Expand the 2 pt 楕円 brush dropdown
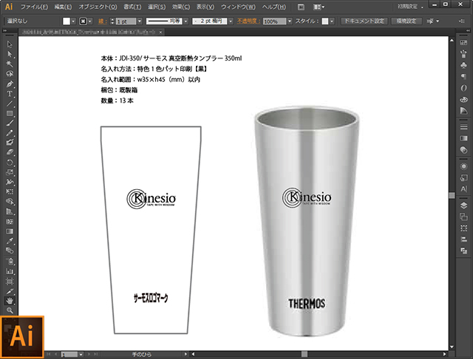Screen dimensions: 473x359 [x=231, y=21]
